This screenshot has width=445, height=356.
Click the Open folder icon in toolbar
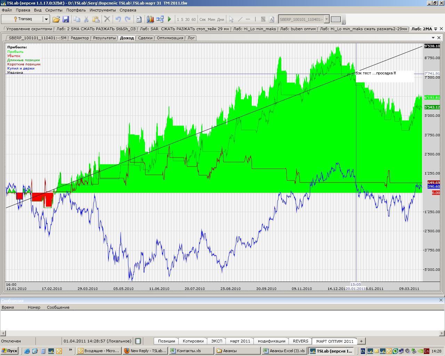pyautogui.click(x=56, y=19)
